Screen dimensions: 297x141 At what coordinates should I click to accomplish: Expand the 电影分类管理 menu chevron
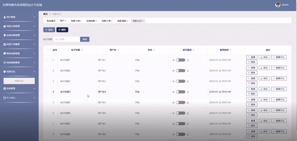click(x=34, y=26)
